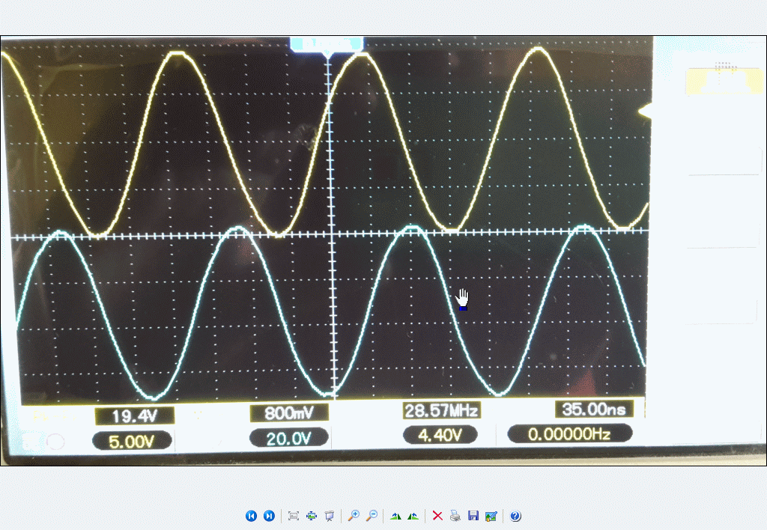Go to the previous image

[251, 516]
